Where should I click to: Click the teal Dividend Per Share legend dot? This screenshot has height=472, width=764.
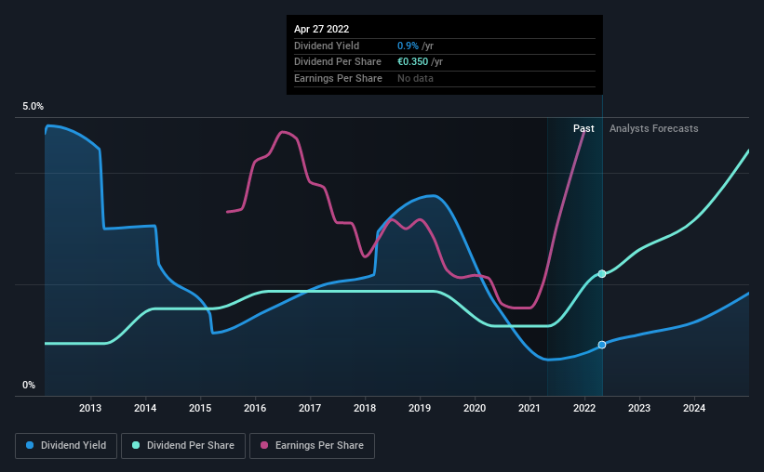coord(136,445)
